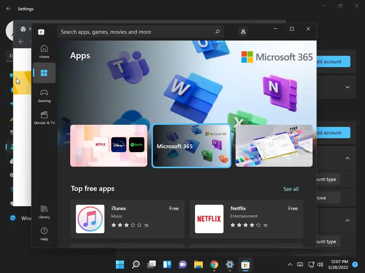Click the Chrome tab icon behind the Store
The width and height of the screenshot is (365, 273).
23,29
